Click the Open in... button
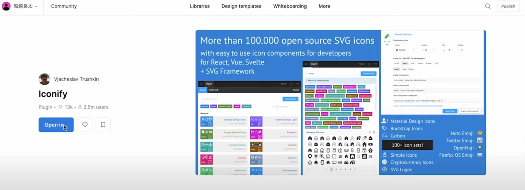This screenshot has height=190, width=525. pos(56,125)
